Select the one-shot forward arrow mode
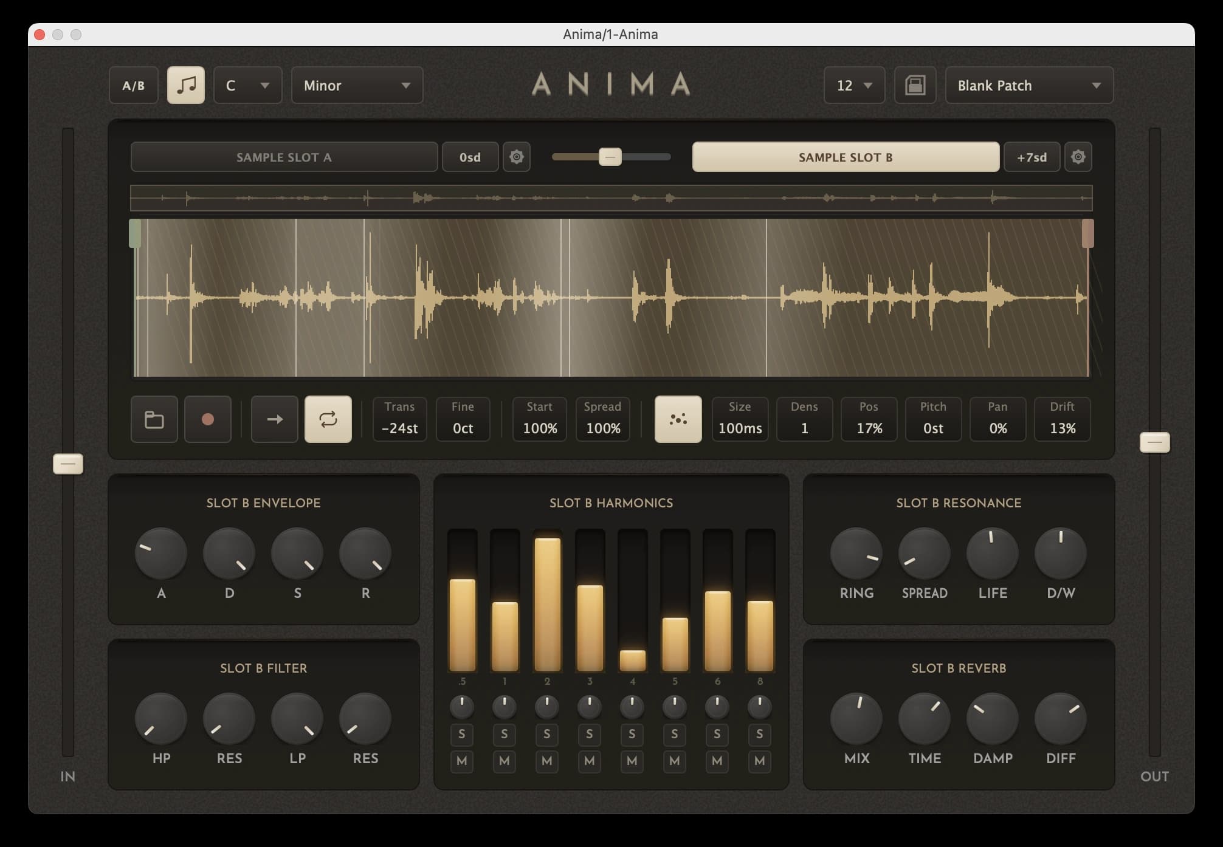1223x847 pixels. click(x=275, y=419)
